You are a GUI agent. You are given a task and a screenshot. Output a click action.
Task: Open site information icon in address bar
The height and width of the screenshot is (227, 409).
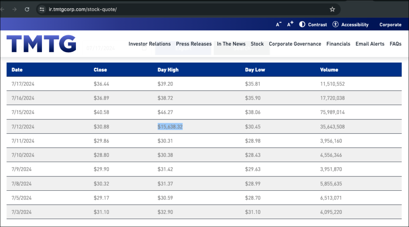[42, 9]
